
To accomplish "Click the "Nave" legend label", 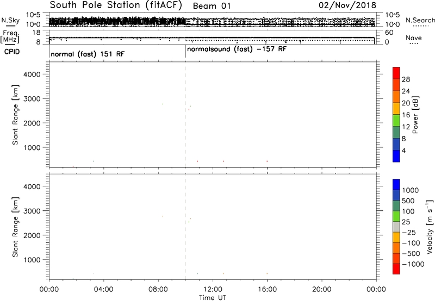I will click(414, 38).
